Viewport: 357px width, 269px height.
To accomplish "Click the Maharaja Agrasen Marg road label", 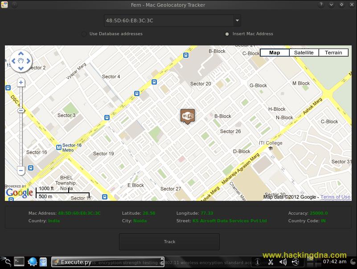I will click(x=240, y=169).
